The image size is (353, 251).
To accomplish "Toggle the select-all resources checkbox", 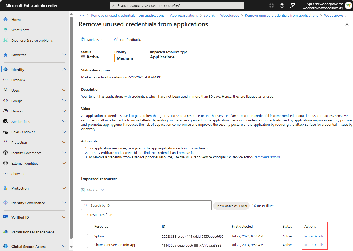I will (x=85, y=227).
